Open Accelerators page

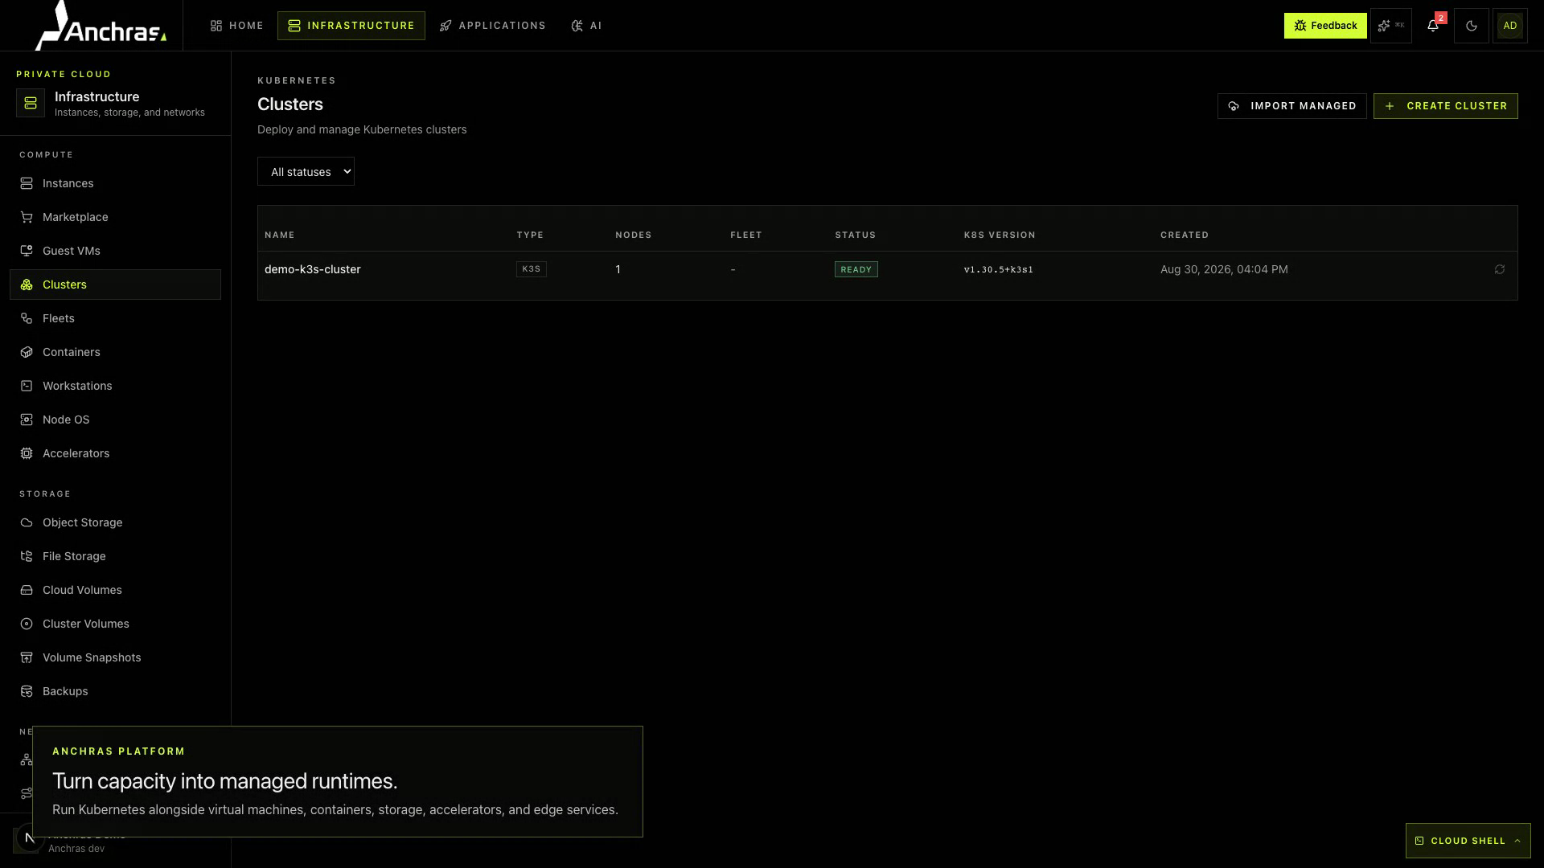[115, 453]
